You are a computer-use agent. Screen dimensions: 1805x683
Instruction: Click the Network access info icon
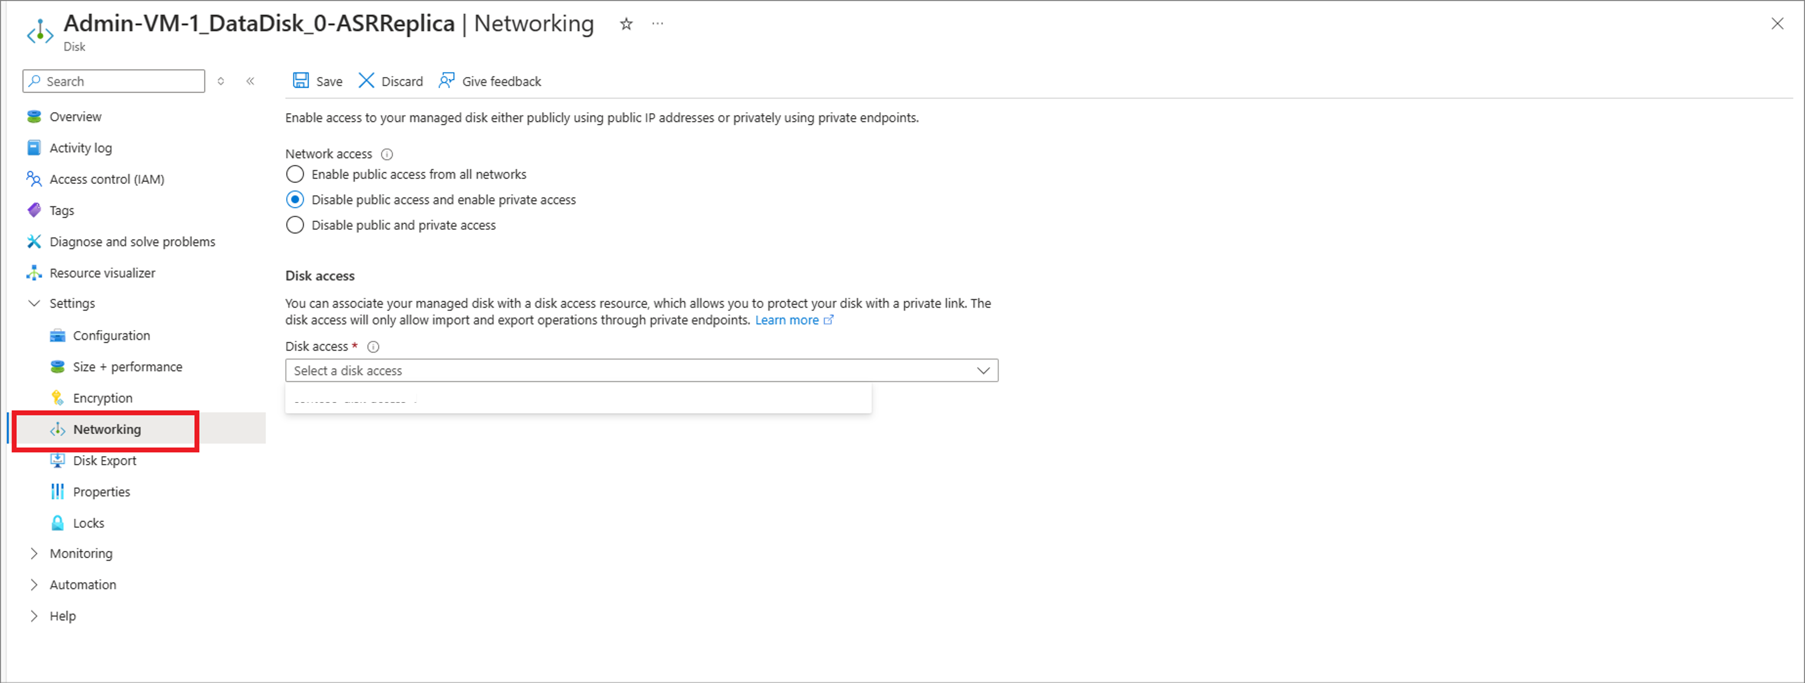[x=387, y=154]
